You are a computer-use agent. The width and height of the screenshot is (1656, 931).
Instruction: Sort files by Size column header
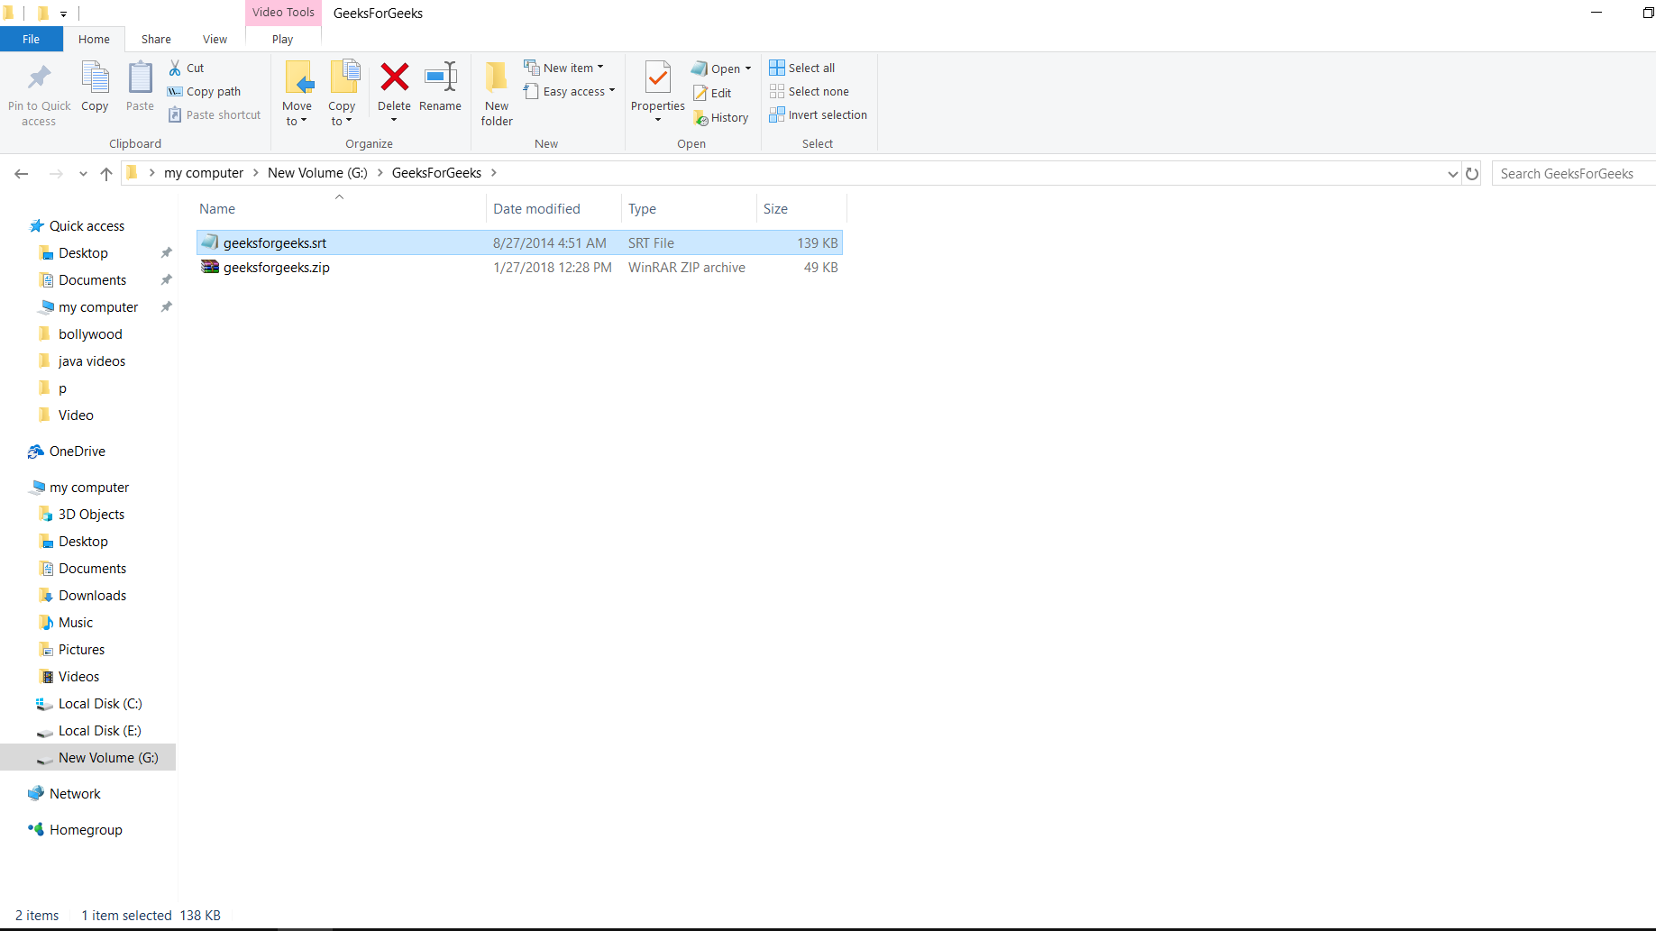click(x=801, y=208)
